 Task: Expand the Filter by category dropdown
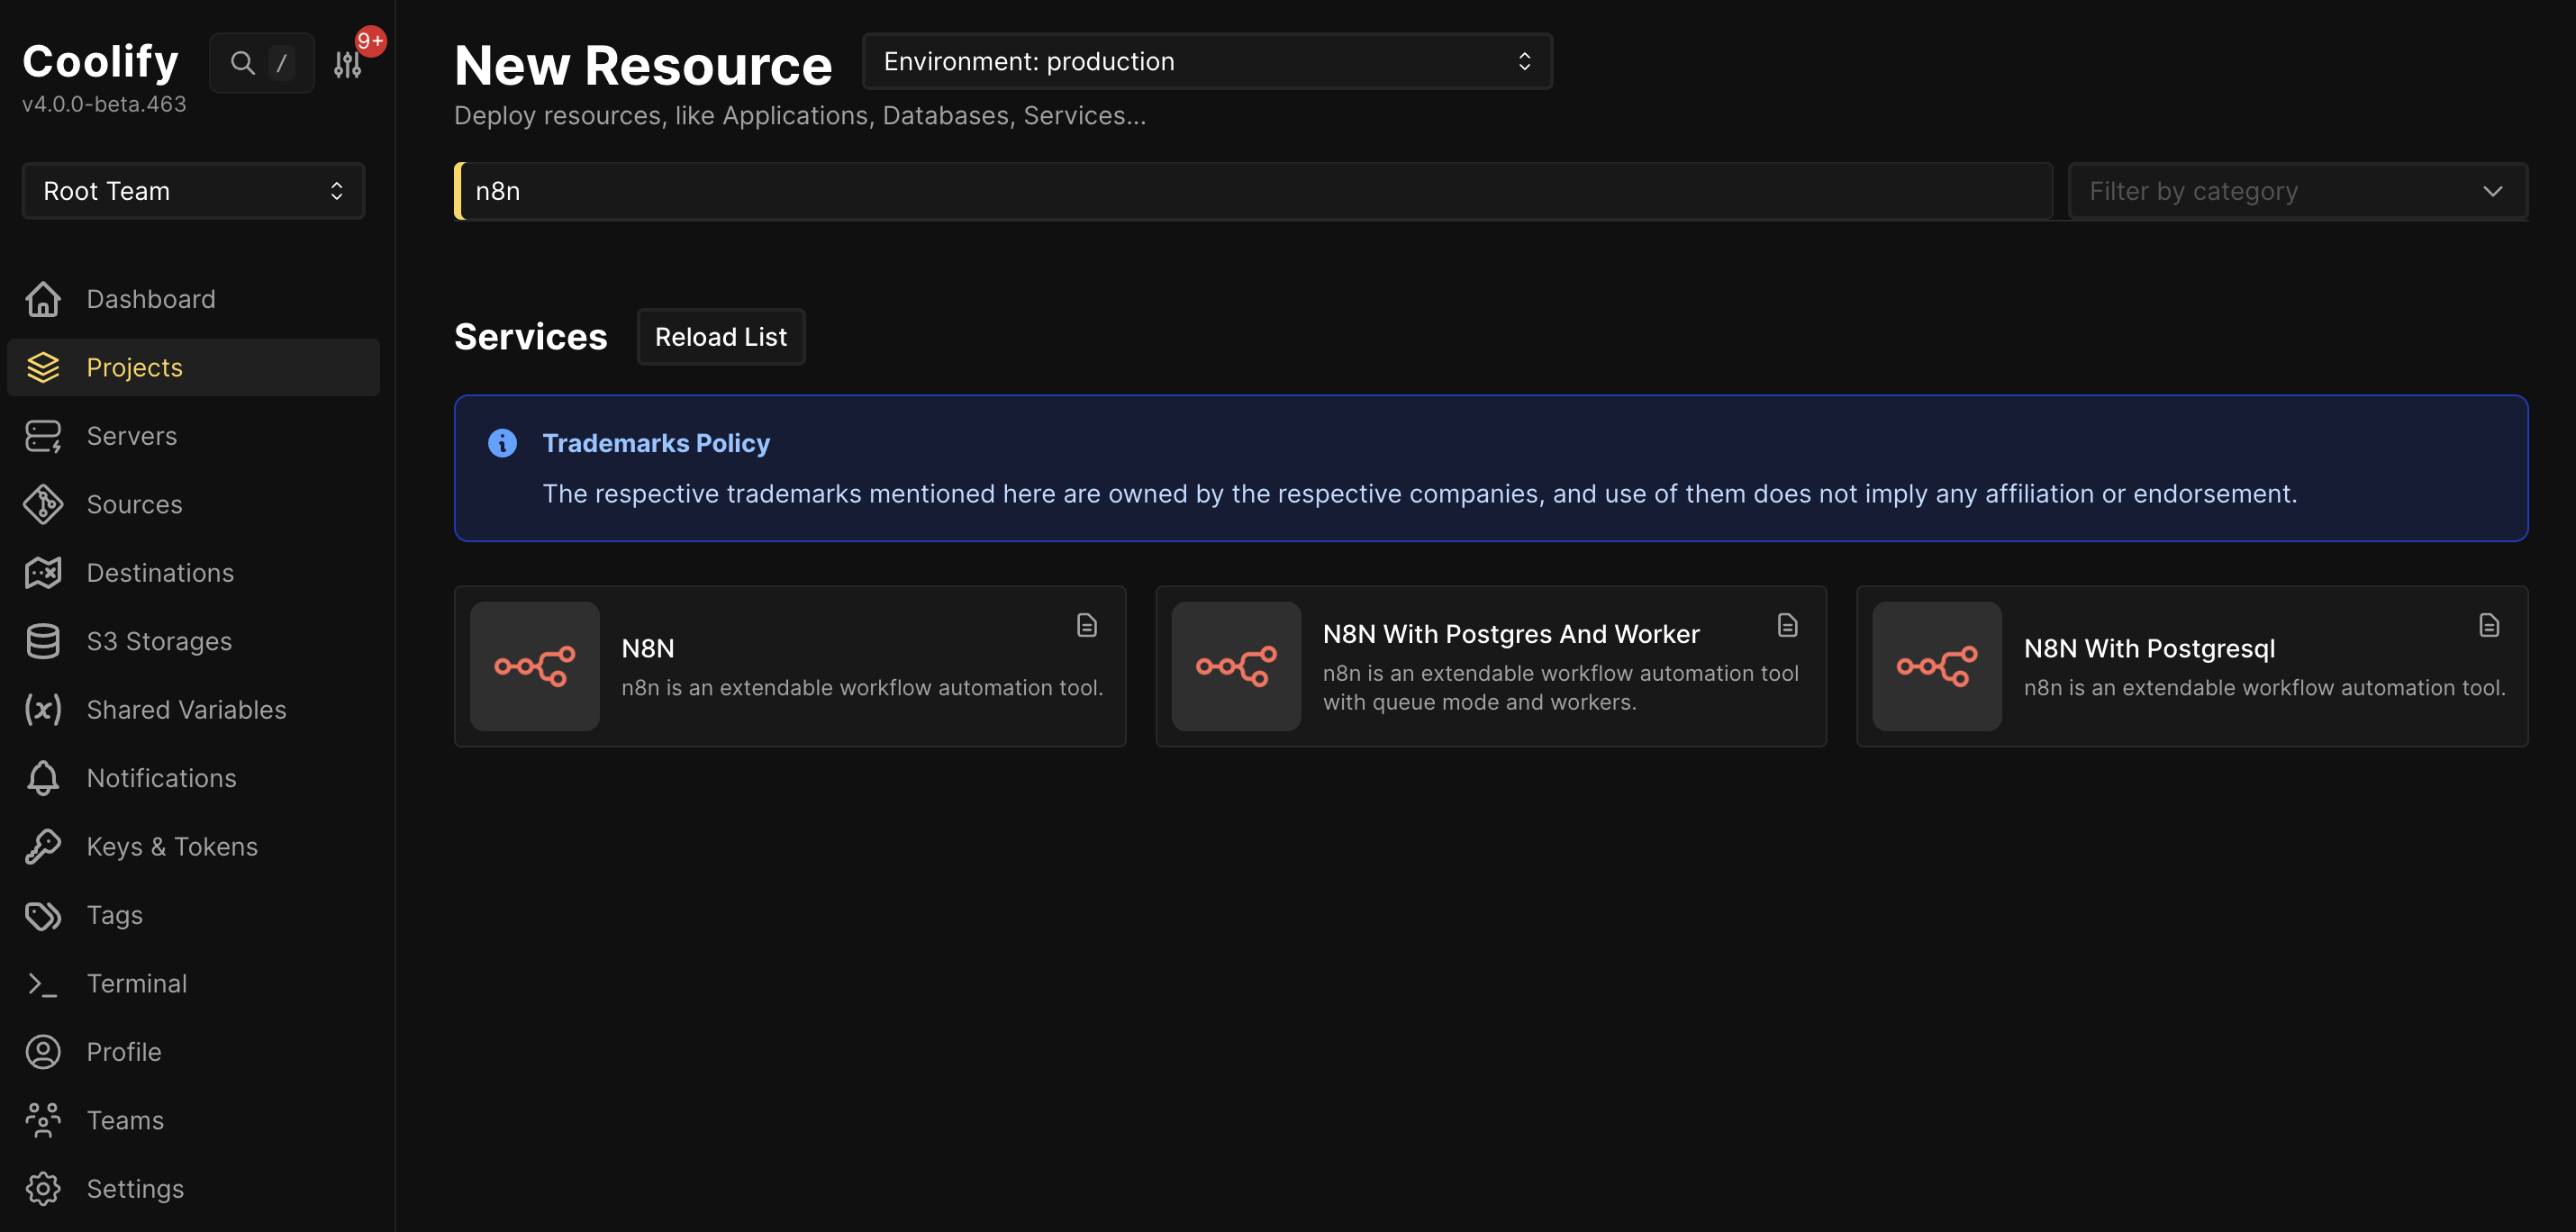2296,191
